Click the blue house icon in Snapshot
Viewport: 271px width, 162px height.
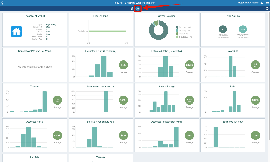click(x=17, y=32)
